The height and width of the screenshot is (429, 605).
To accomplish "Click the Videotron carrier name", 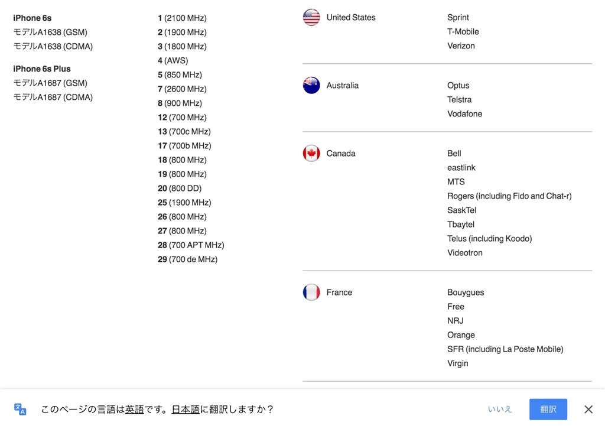I will (464, 253).
